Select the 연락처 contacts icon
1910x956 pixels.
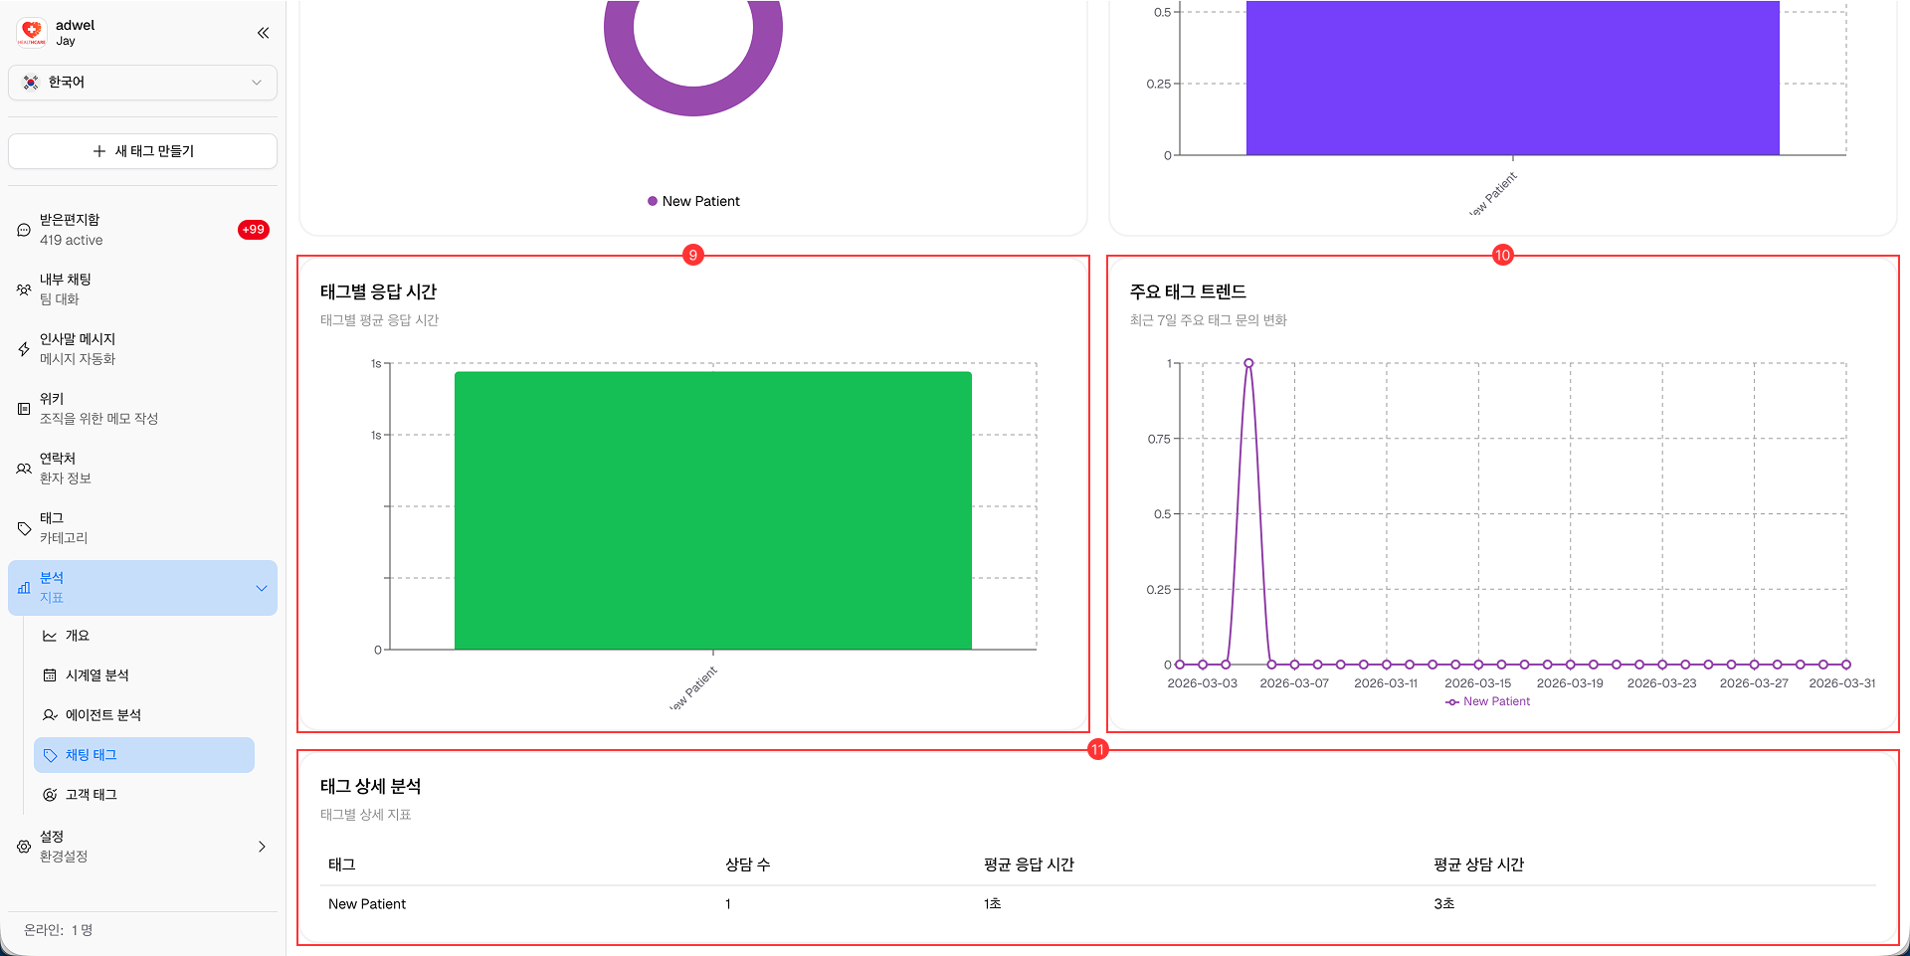[23, 468]
